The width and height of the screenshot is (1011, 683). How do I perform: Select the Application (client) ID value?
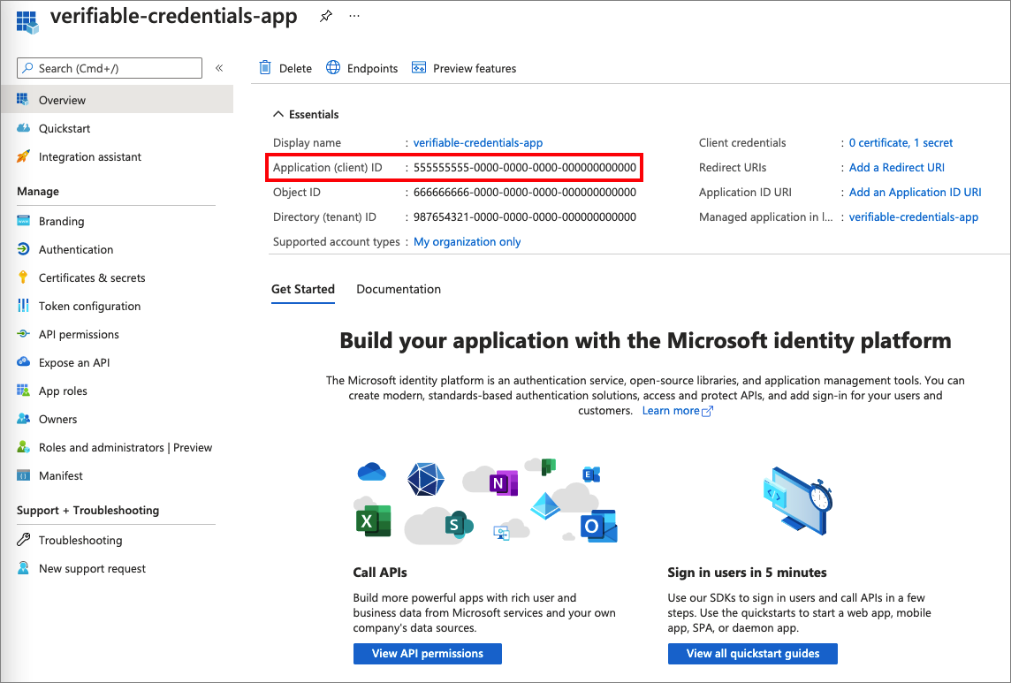coord(525,168)
